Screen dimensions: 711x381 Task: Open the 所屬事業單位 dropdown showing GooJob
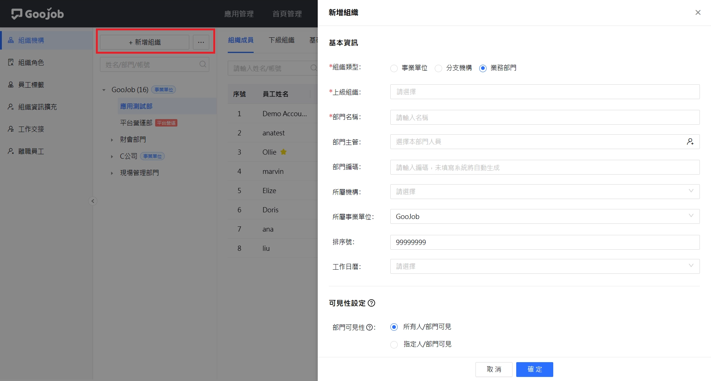click(x=545, y=216)
